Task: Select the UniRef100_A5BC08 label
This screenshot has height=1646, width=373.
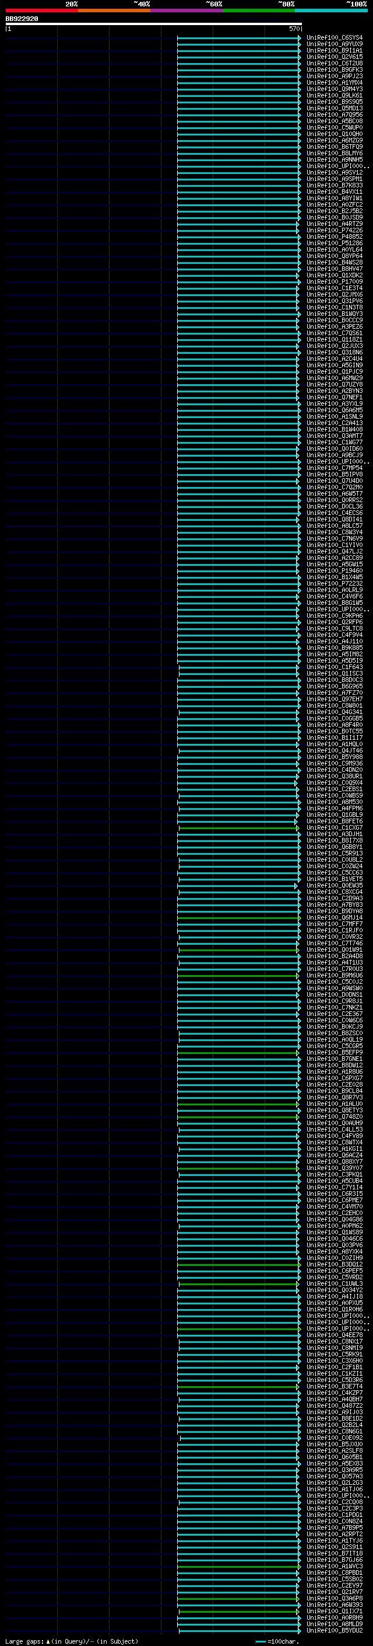Action: [x=334, y=121]
